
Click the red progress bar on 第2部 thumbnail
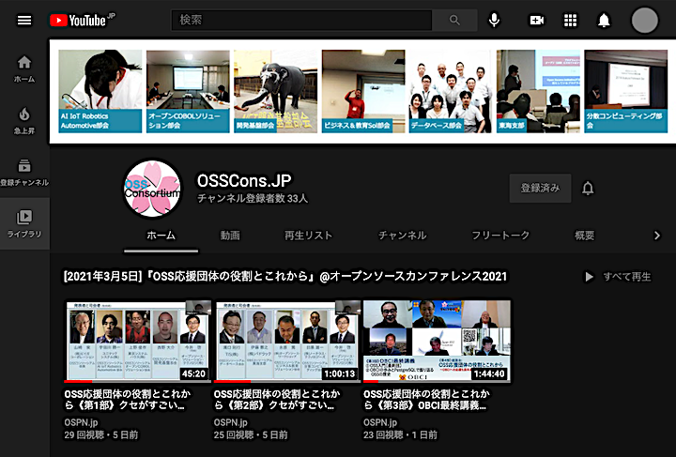pos(233,381)
